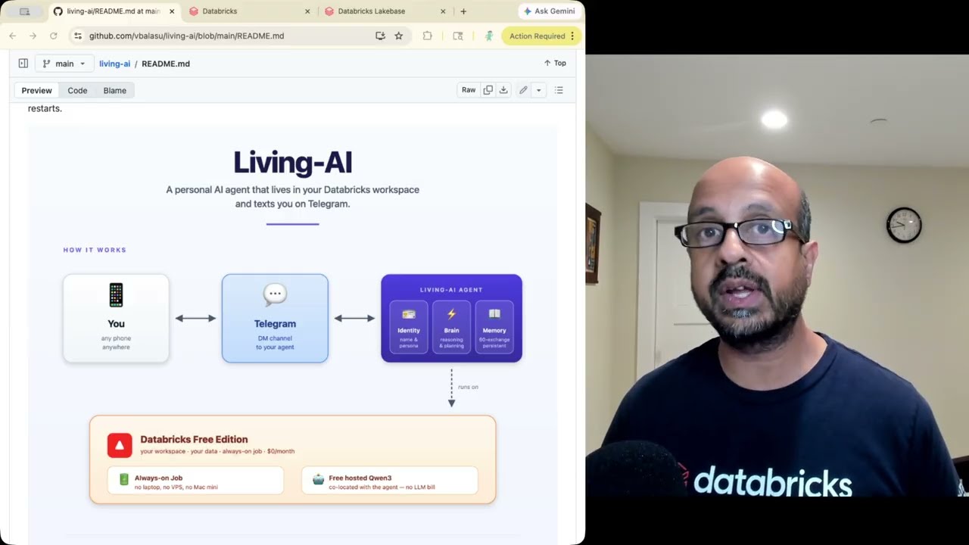Select the Preview view tab
The image size is (969, 545).
click(x=36, y=90)
